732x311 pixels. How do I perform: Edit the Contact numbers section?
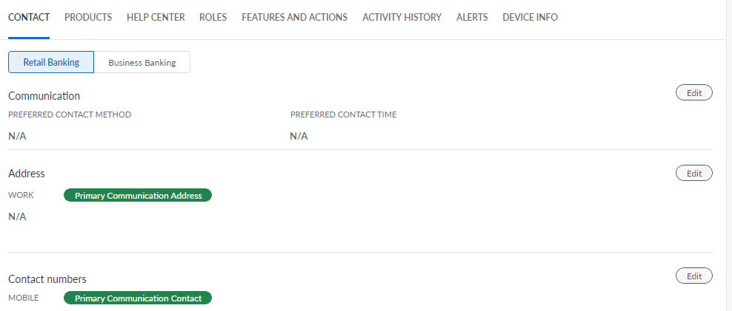[x=693, y=276]
